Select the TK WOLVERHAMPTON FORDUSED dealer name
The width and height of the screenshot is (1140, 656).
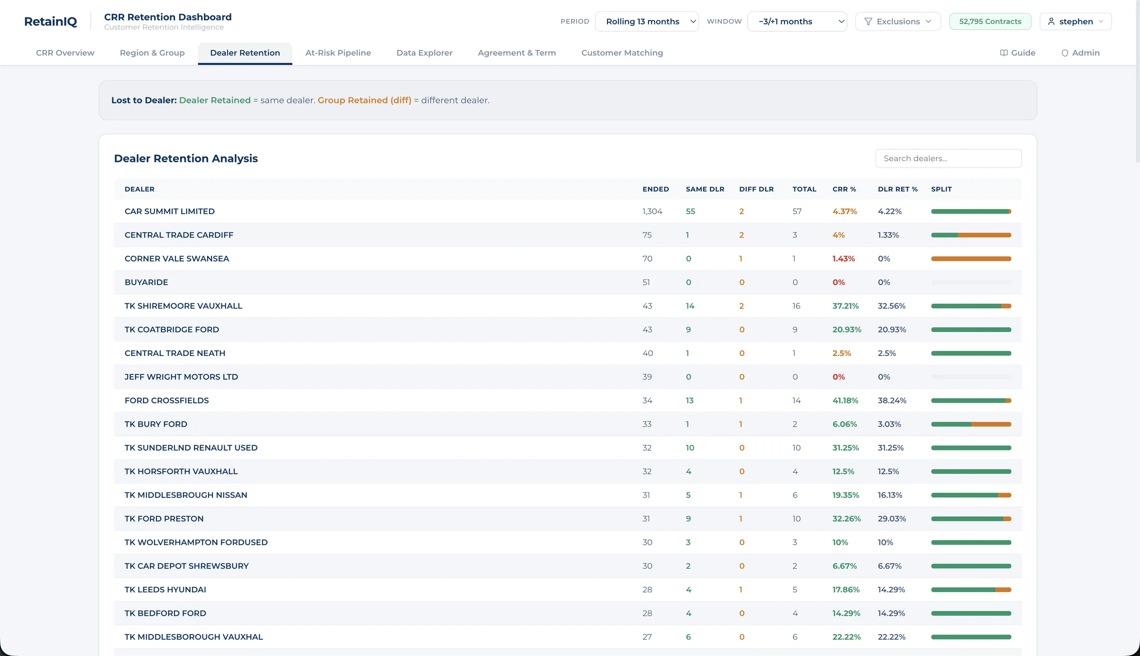[x=196, y=542]
